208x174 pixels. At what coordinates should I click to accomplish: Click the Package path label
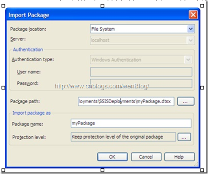point(25,102)
